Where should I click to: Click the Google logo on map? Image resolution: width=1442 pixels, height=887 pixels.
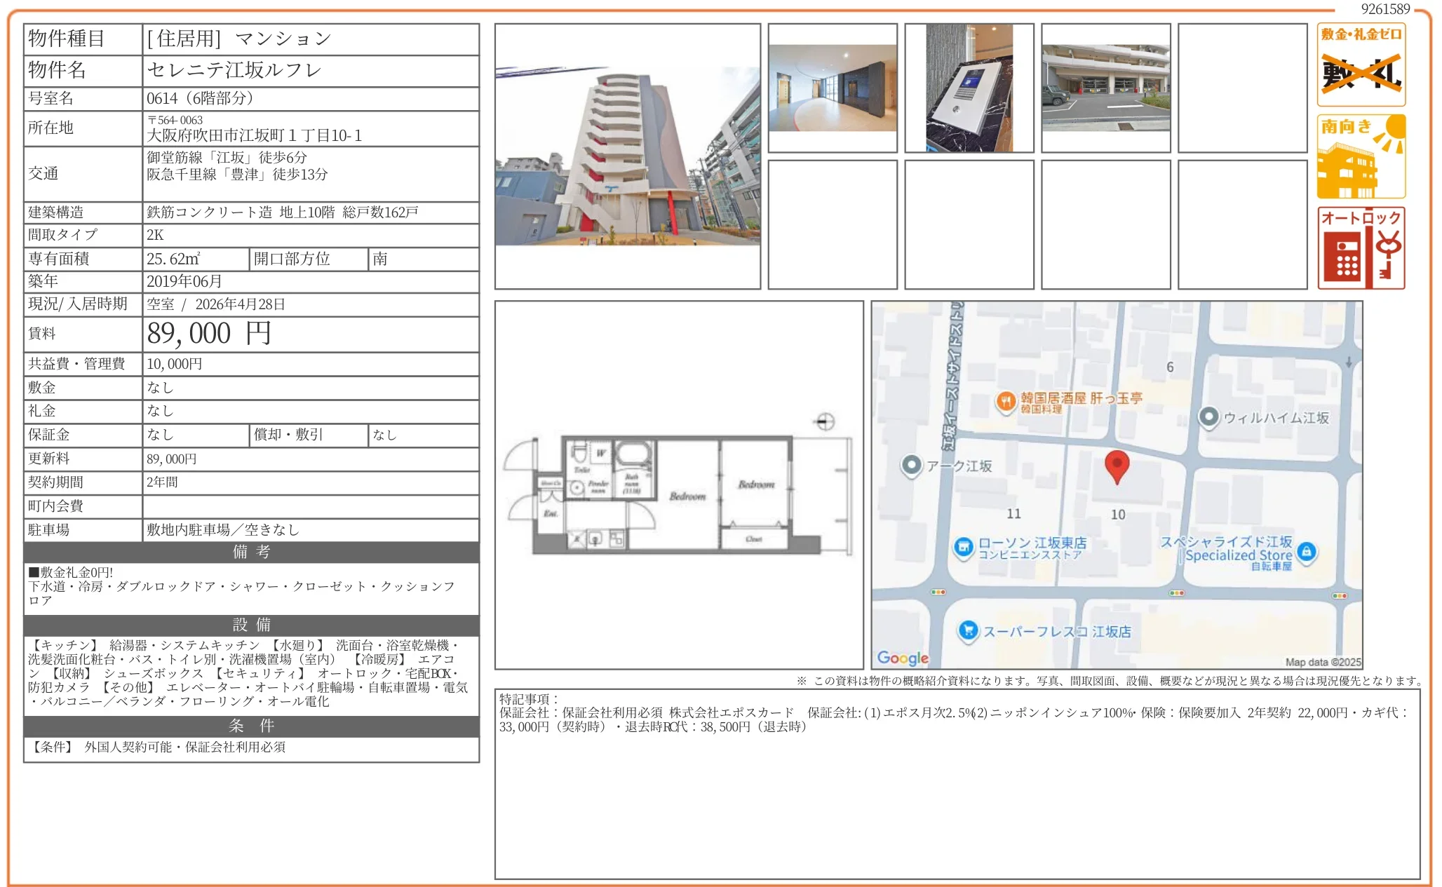903,658
